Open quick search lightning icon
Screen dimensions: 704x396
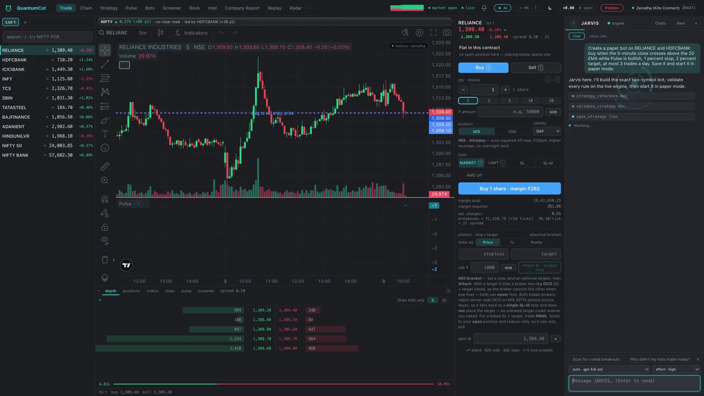click(405, 33)
